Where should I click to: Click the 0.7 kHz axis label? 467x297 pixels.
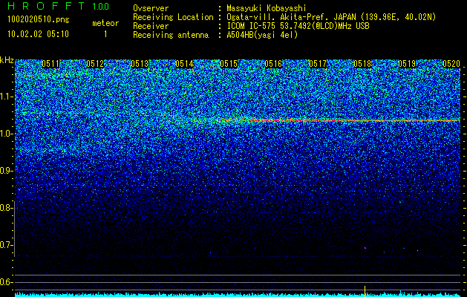click(x=6, y=245)
